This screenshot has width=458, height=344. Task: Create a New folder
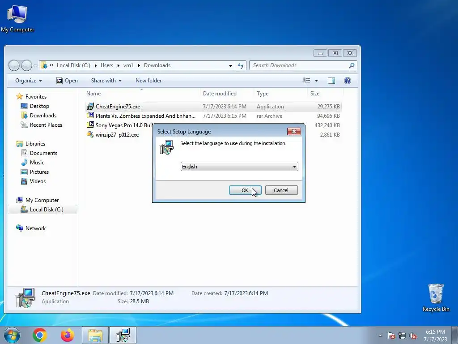pos(148,81)
